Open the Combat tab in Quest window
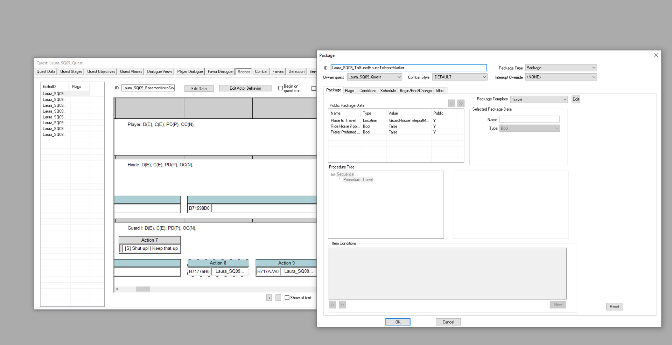 261,71
